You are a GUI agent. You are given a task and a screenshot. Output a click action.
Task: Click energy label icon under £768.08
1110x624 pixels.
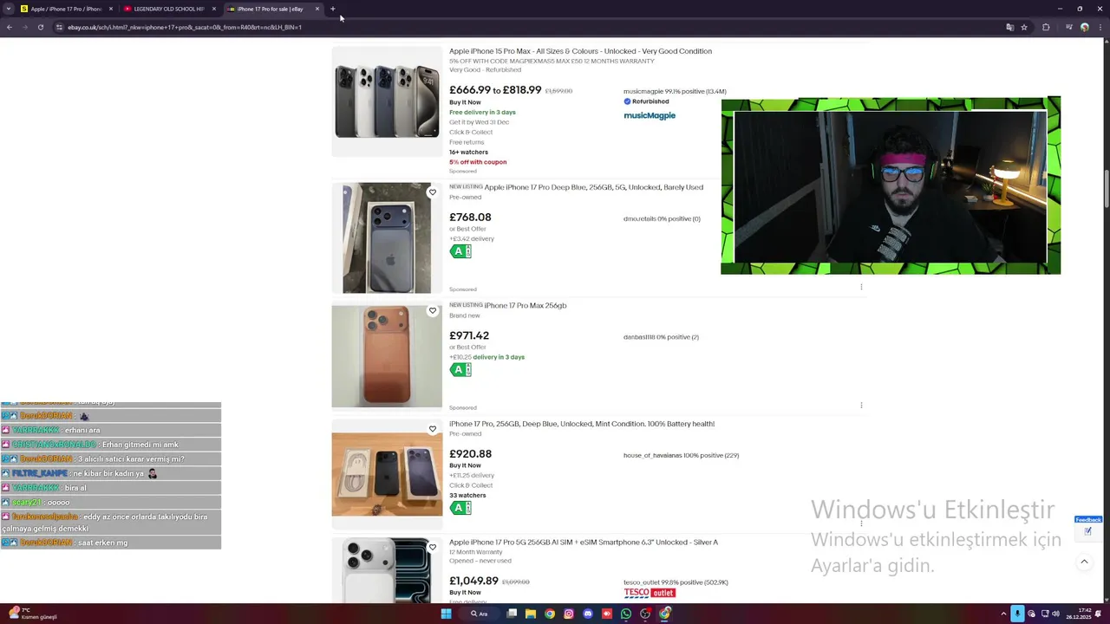460,251
